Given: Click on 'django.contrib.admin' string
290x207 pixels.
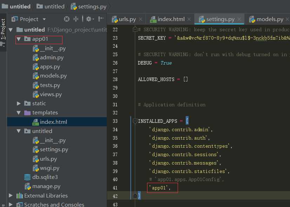Looking at the screenshot, I should 180,129.
